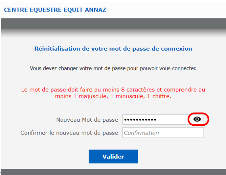Click the Réinitialisation de votre mot de passe heading
226x175 pixels.
113,49
